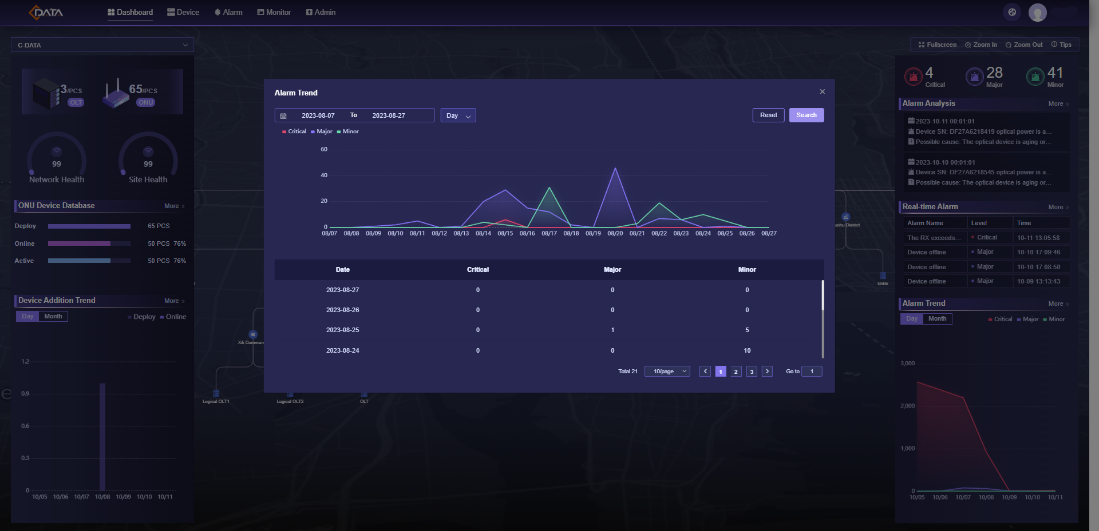Screen dimensions: 1099x531
Task: Open the Device menu
Action: pyautogui.click(x=183, y=12)
